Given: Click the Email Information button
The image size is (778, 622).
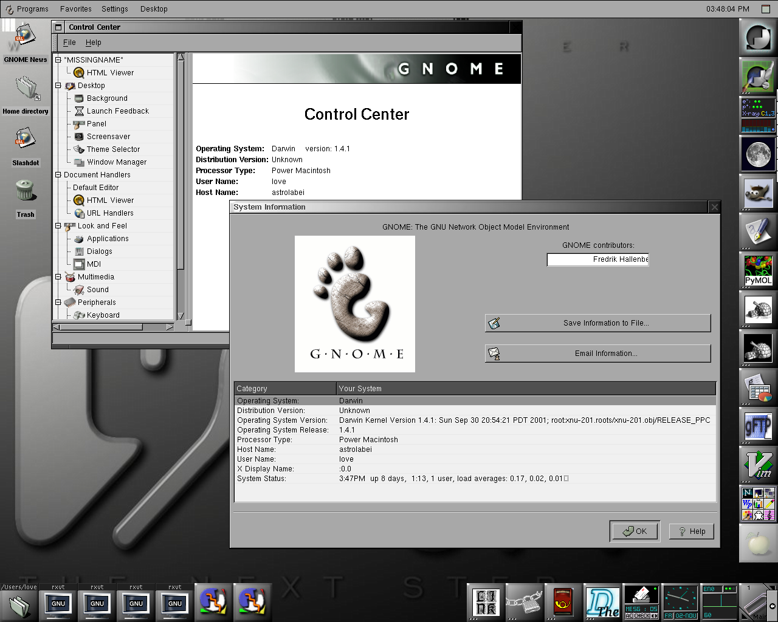Looking at the screenshot, I should click(598, 354).
